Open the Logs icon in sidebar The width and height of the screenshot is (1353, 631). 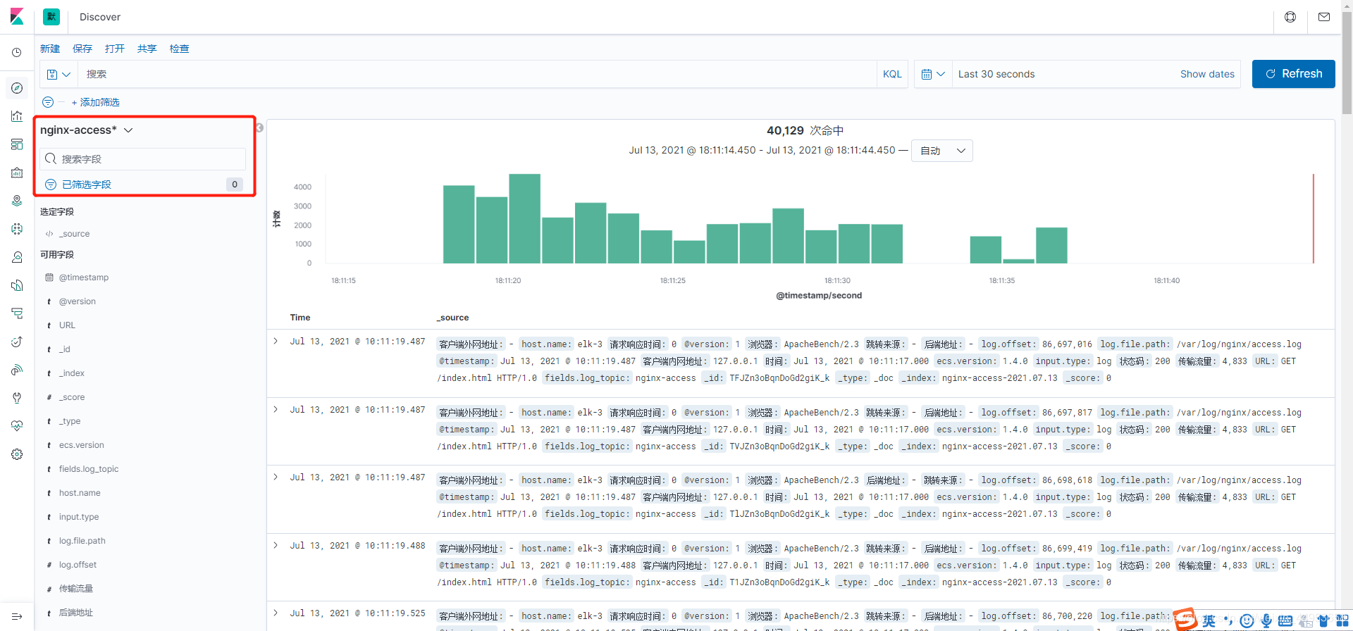pyautogui.click(x=17, y=285)
